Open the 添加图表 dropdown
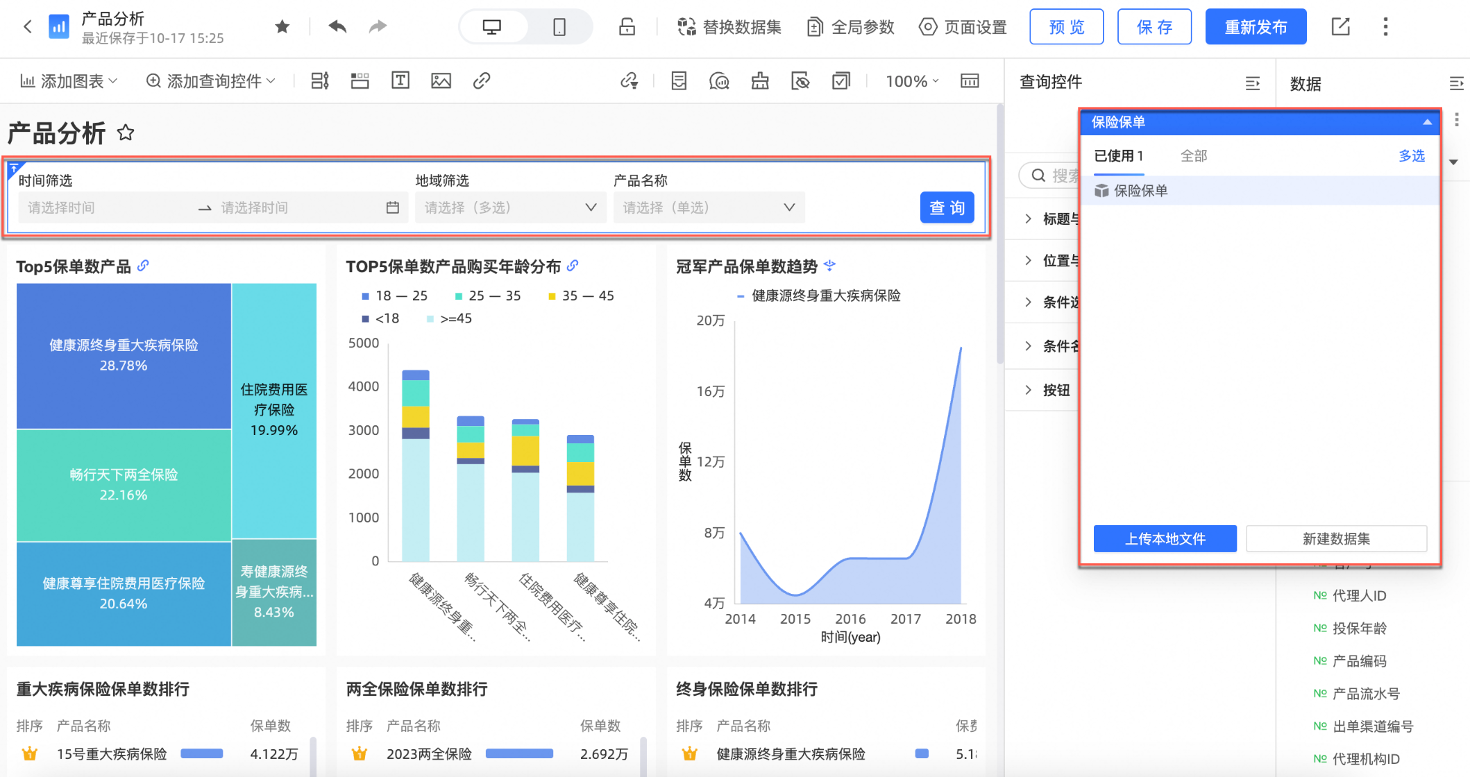Viewport: 1470px width, 777px height. pos(69,81)
